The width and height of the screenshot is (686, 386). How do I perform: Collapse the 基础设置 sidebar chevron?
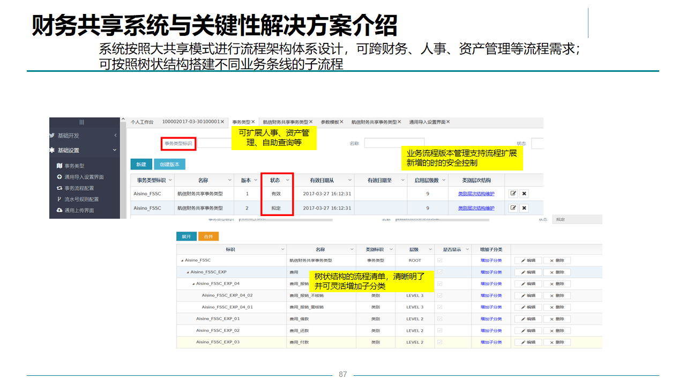[115, 150]
